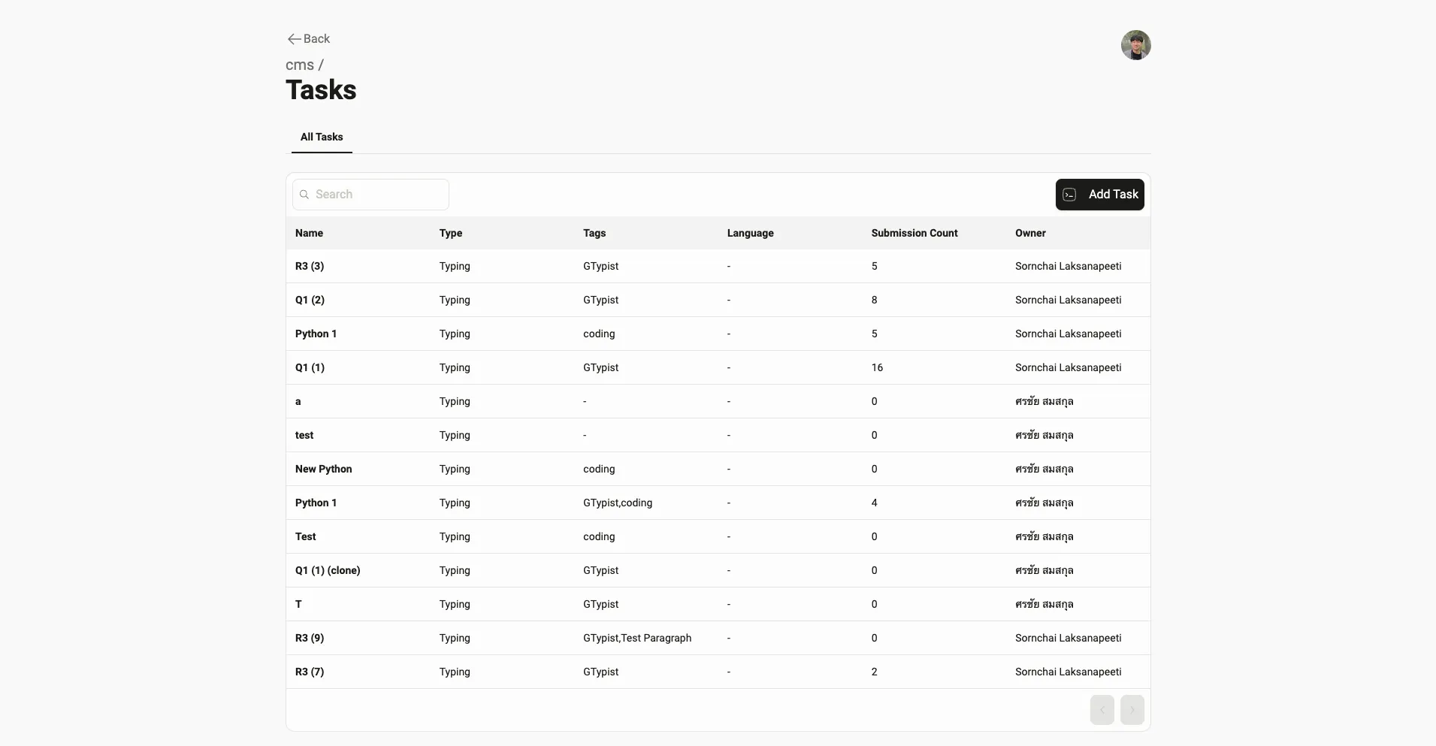Image resolution: width=1436 pixels, height=746 pixels.
Task: Open the capitalized Test task
Action: click(x=305, y=536)
